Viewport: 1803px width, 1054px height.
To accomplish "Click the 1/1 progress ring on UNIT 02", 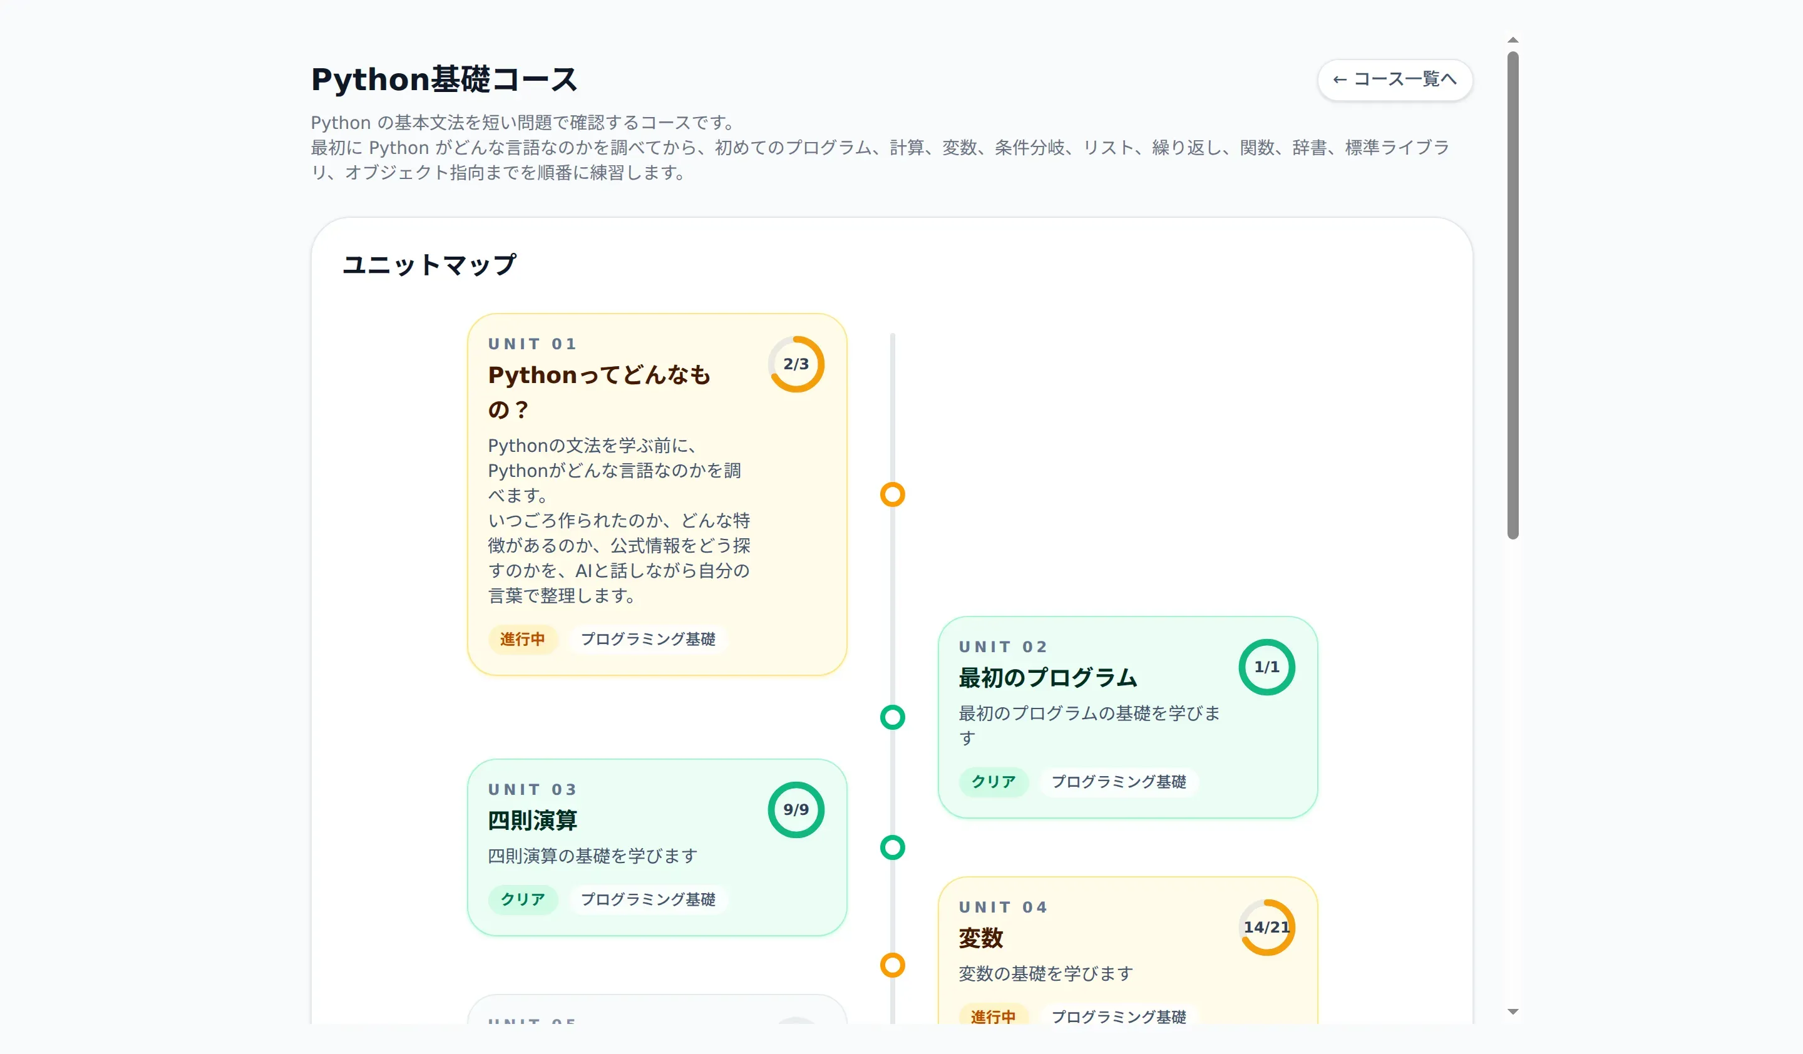I will point(1266,667).
